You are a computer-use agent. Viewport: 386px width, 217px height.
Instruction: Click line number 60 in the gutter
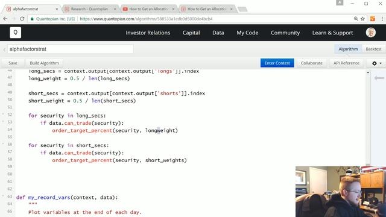pyautogui.click(x=10, y=174)
